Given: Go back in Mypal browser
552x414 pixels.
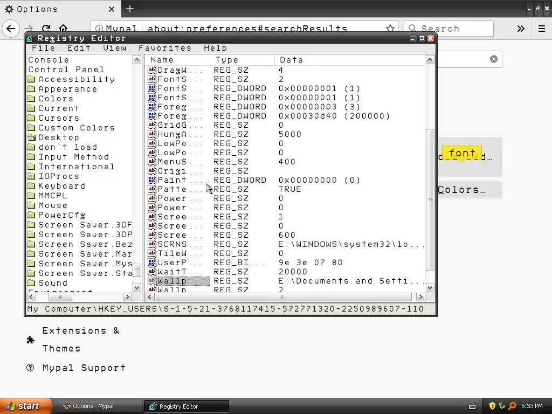Looking at the screenshot, I should click(x=11, y=29).
